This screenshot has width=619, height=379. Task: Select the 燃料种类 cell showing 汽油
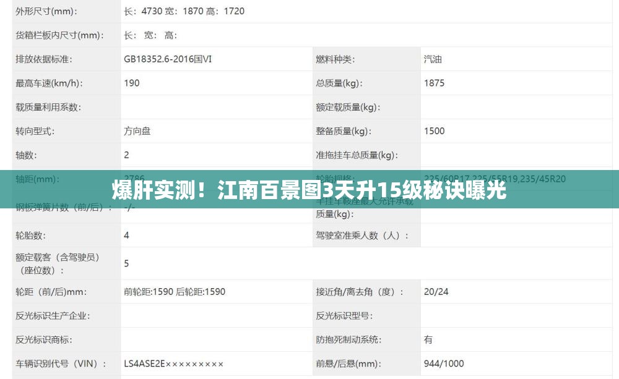[433, 59]
